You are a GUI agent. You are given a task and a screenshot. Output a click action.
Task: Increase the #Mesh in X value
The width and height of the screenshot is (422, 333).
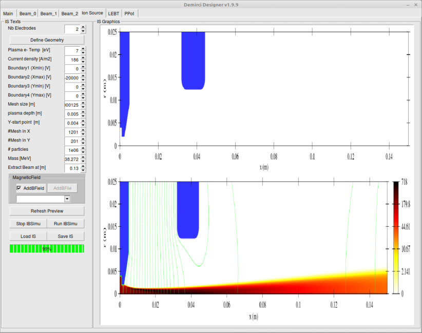pos(83,130)
